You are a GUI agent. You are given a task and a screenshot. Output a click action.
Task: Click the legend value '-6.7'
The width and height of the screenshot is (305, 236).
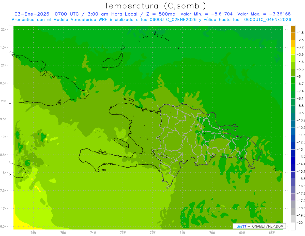coord(300,84)
